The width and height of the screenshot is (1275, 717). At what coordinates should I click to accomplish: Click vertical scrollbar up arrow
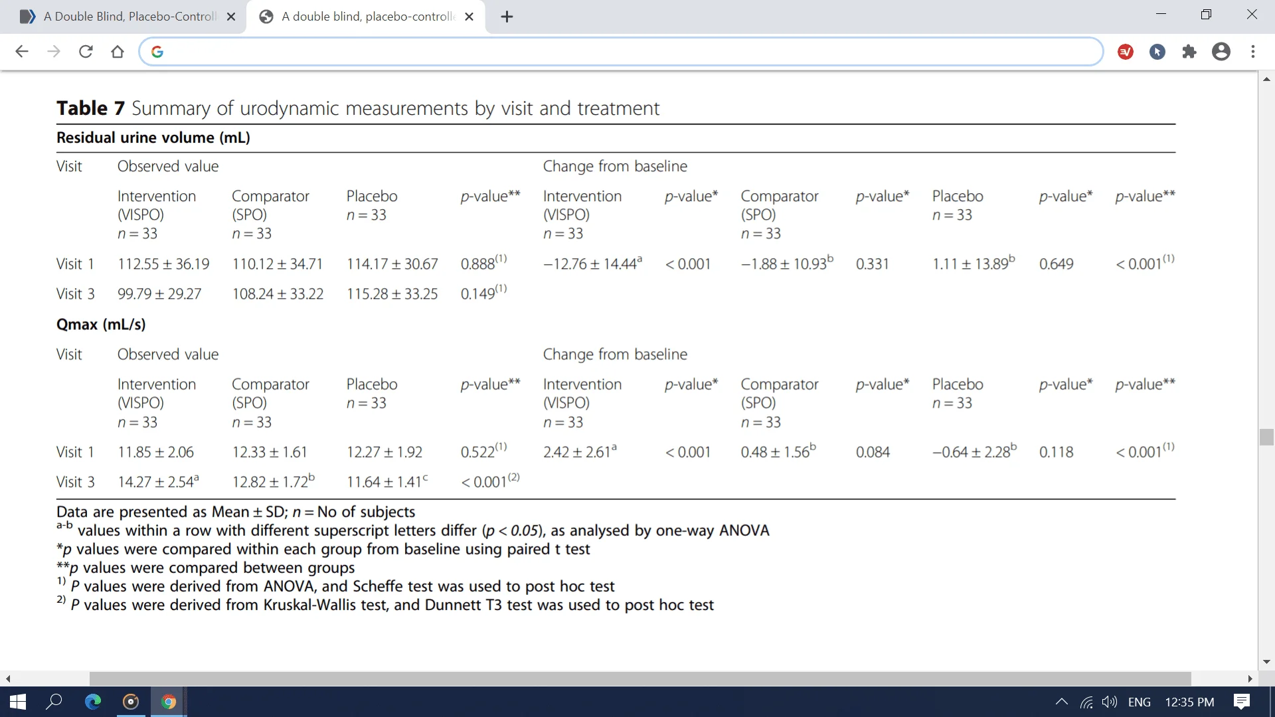[x=1266, y=79]
